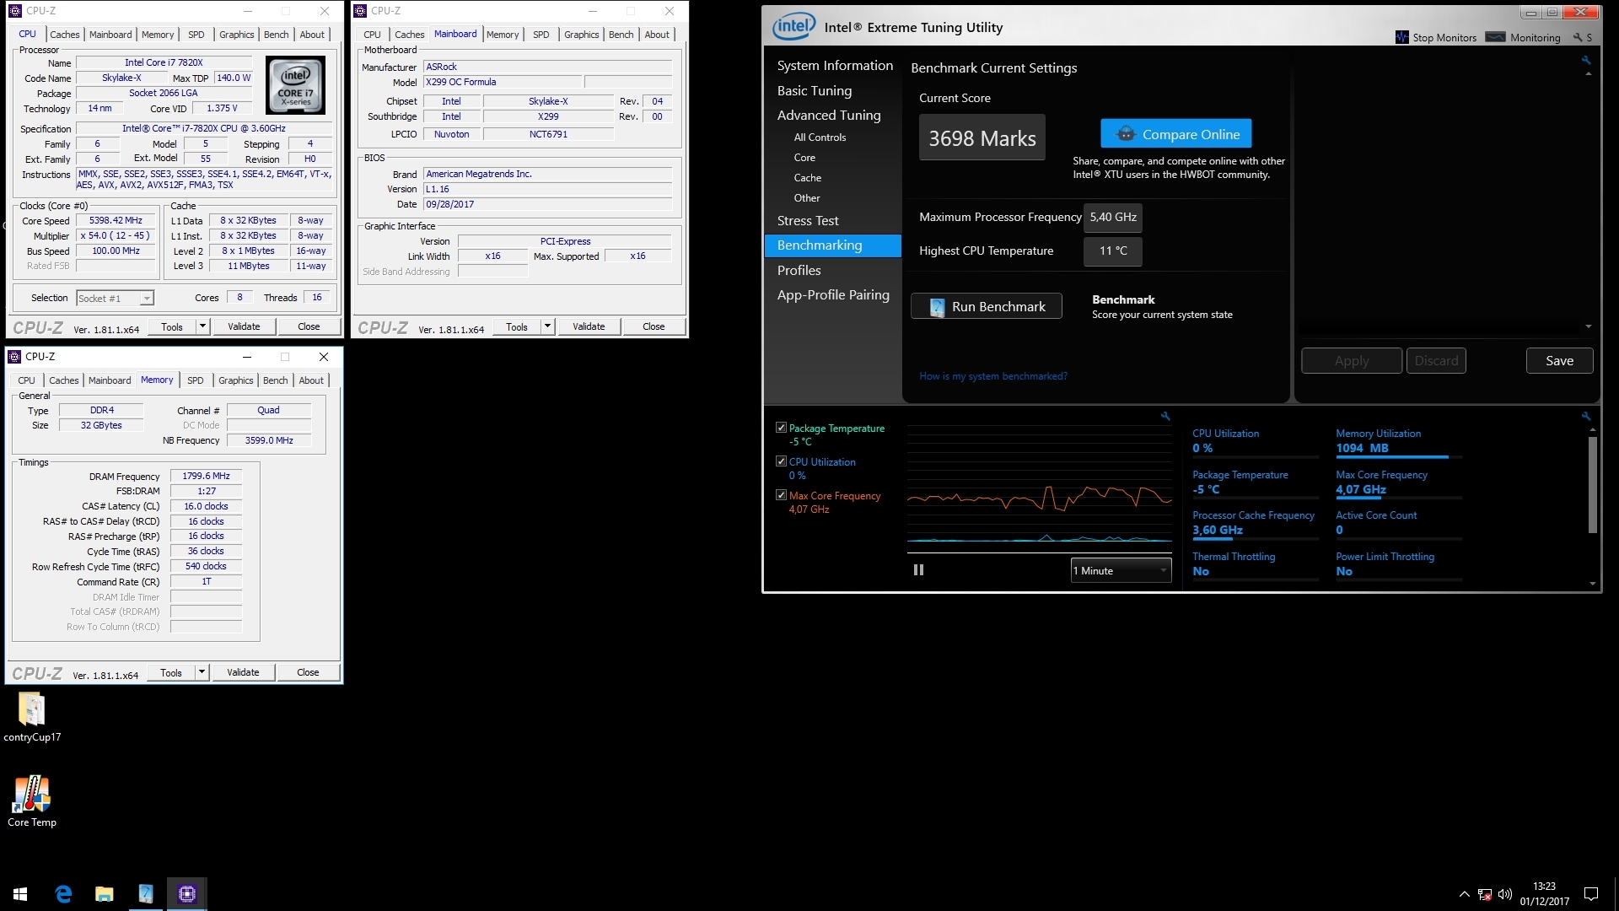Open SPD tab in Mainboard window
The image size is (1619, 911).
pos(541,35)
